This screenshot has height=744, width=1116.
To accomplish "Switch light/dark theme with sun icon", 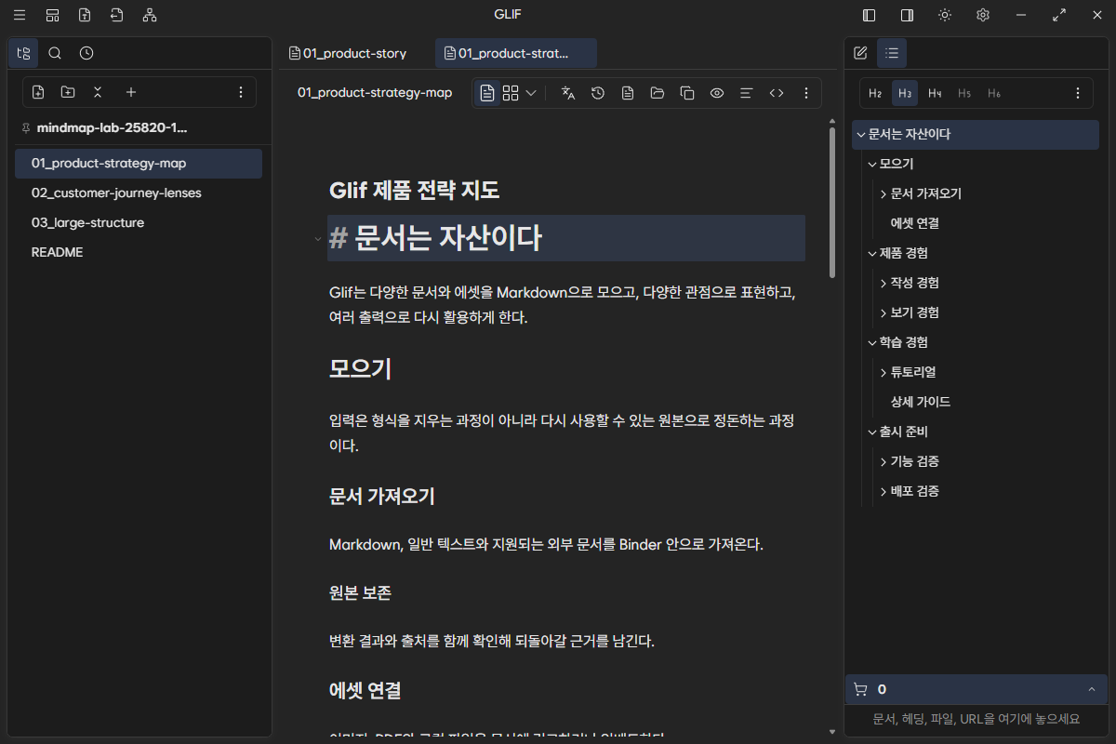I will 945,15.
